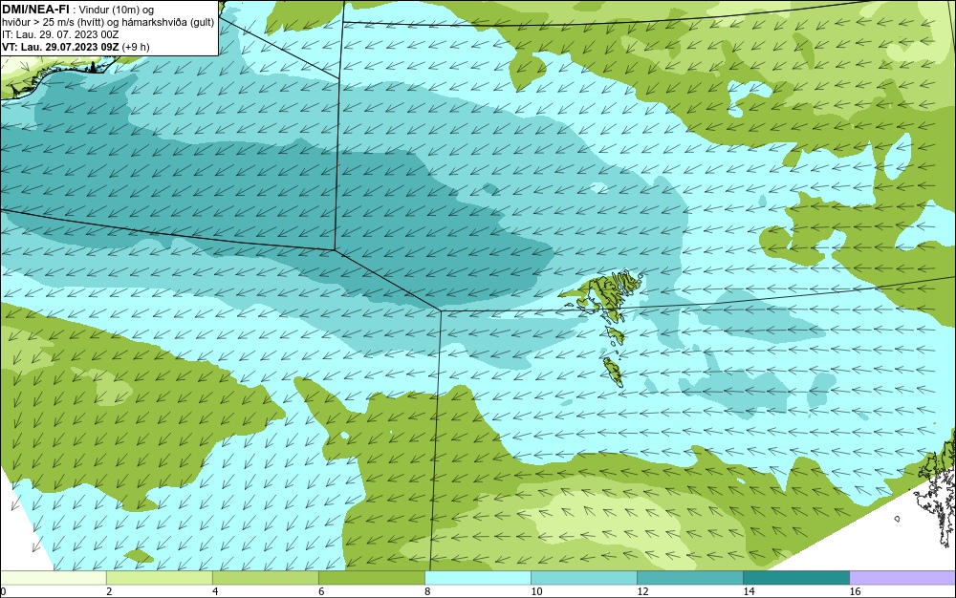Click the 14–16 m/s dark teal legend swatch
956x598 pixels.
(x=795, y=577)
